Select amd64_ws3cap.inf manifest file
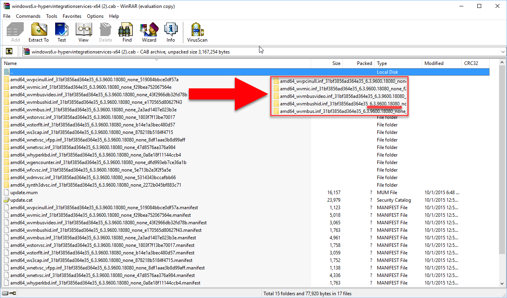Image resolution: width=507 pixels, height=298 pixels. [102, 260]
